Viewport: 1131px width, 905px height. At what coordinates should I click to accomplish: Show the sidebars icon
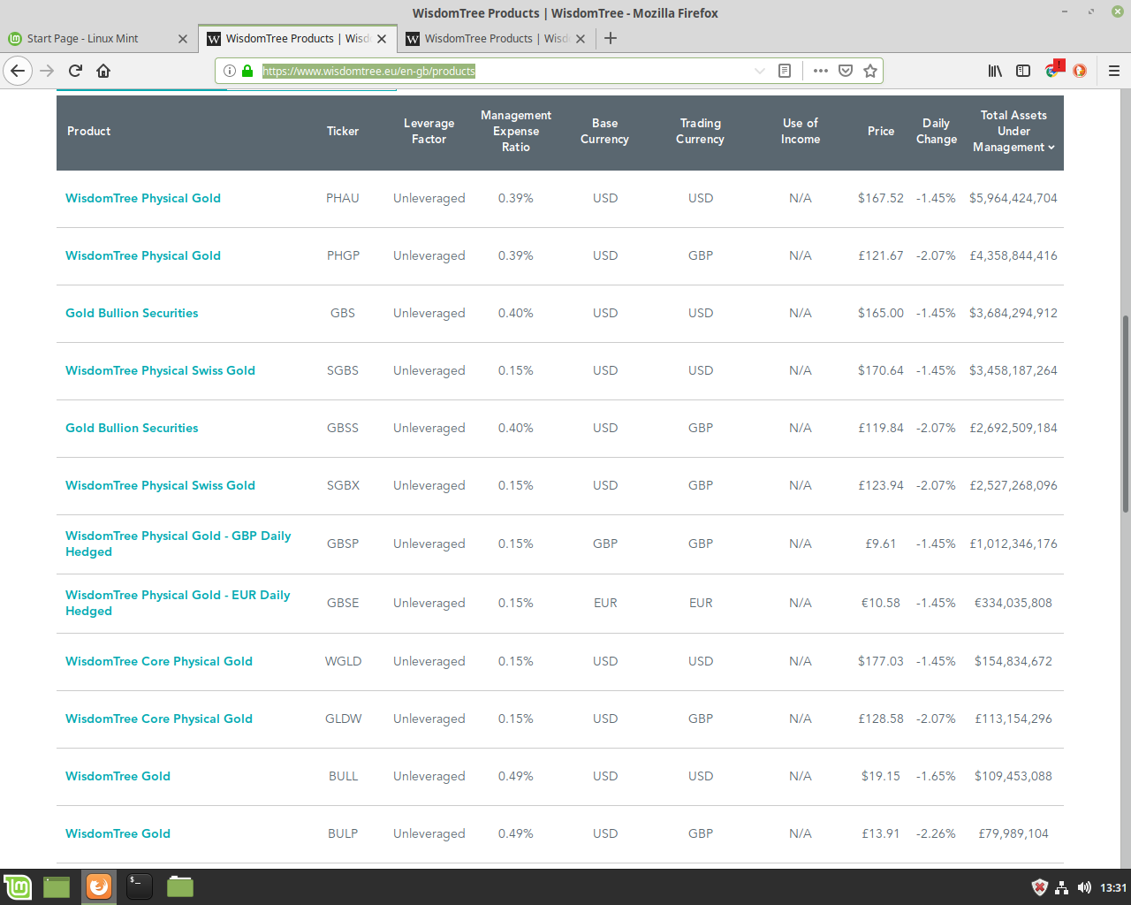point(1023,71)
